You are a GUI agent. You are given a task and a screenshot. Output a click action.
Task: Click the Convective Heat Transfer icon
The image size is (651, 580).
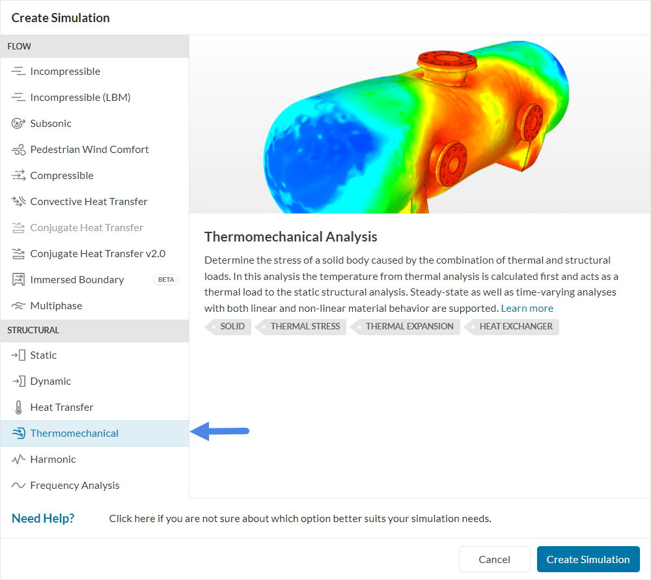click(x=16, y=201)
